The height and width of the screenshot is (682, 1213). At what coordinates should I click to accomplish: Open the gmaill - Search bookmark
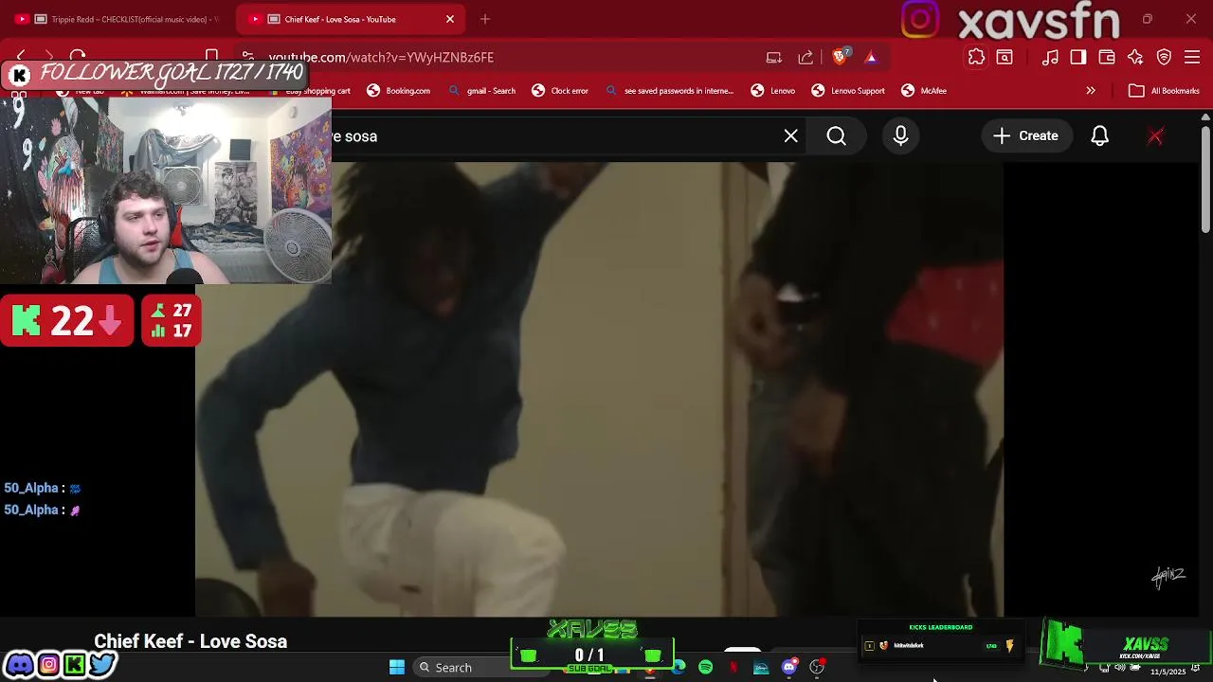coord(481,91)
